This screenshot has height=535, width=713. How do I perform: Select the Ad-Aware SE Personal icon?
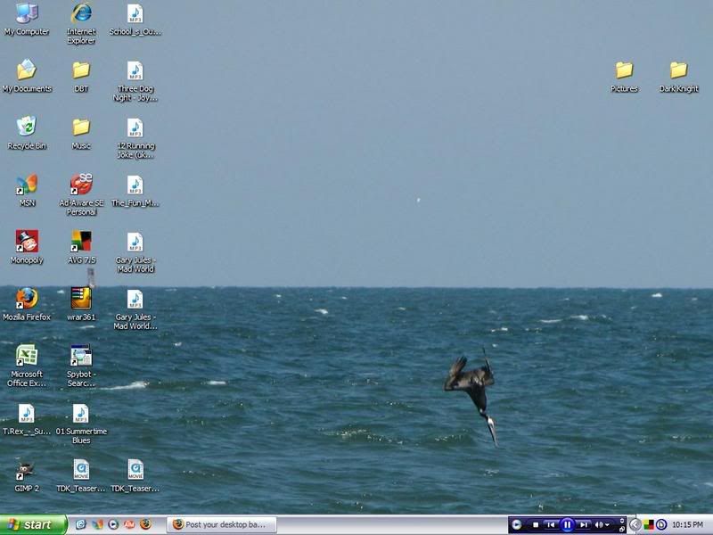[81, 185]
